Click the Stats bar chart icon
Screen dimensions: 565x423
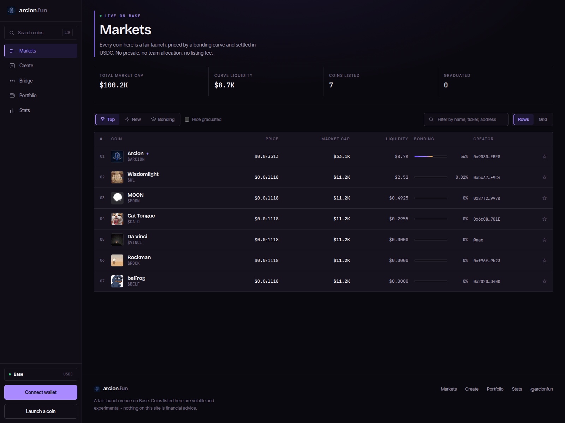(x=12, y=110)
